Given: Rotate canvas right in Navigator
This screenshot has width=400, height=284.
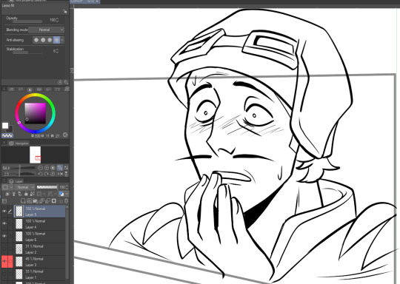Looking at the screenshot, I should click(x=47, y=174).
